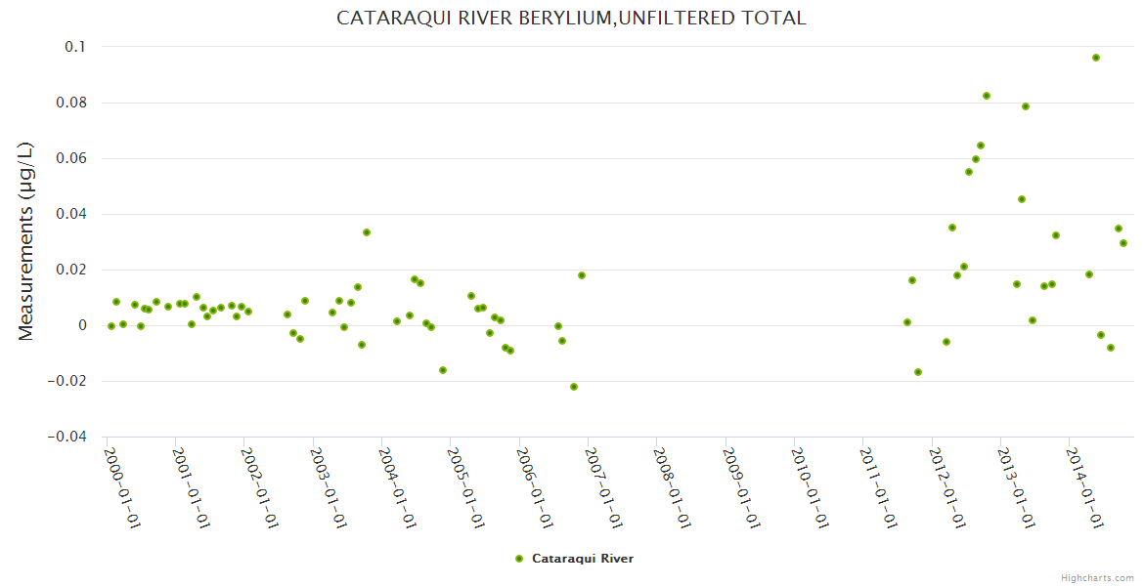The height and width of the screenshot is (586, 1144).
Task: Click the chart title text
Action: tap(571, 18)
